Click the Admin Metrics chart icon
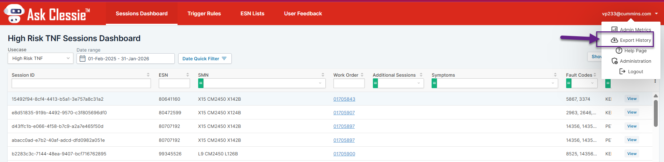 click(x=614, y=30)
